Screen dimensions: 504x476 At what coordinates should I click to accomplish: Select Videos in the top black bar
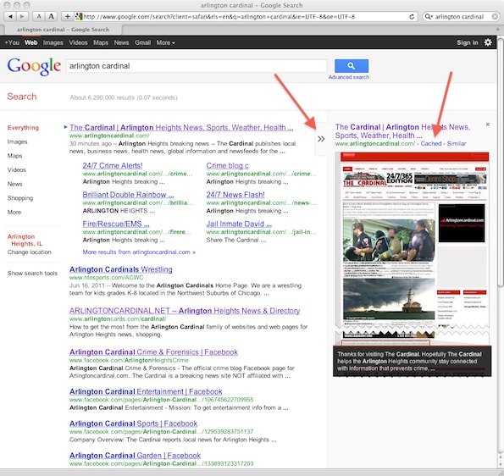[x=78, y=42]
